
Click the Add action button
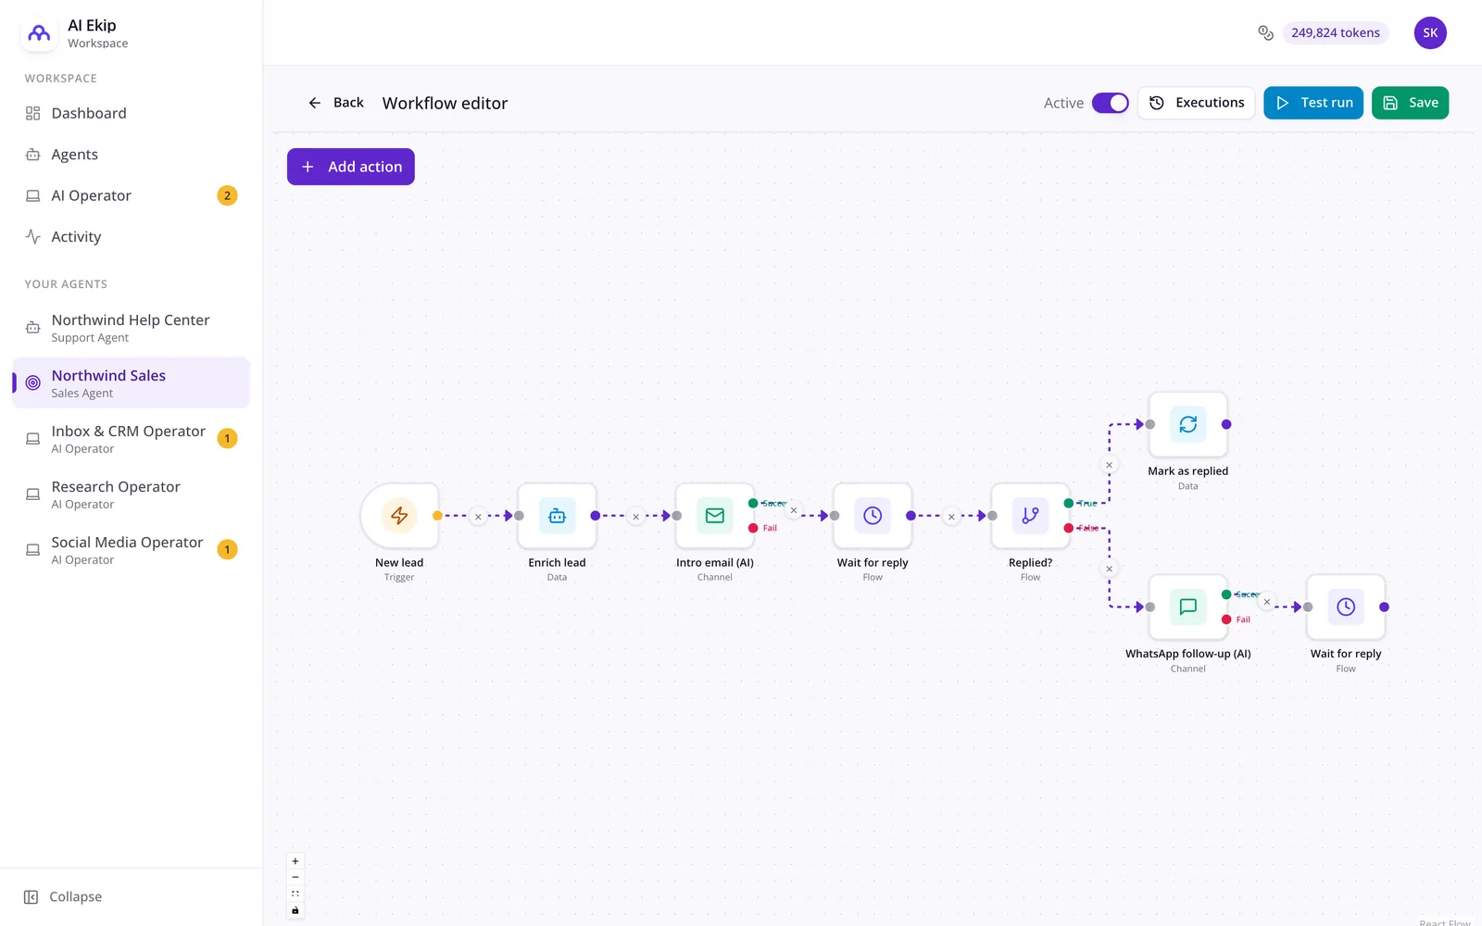[x=351, y=167]
